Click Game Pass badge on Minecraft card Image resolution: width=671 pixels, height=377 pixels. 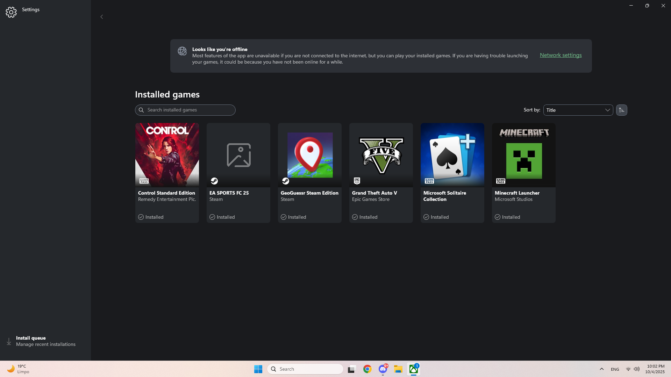tap(501, 181)
